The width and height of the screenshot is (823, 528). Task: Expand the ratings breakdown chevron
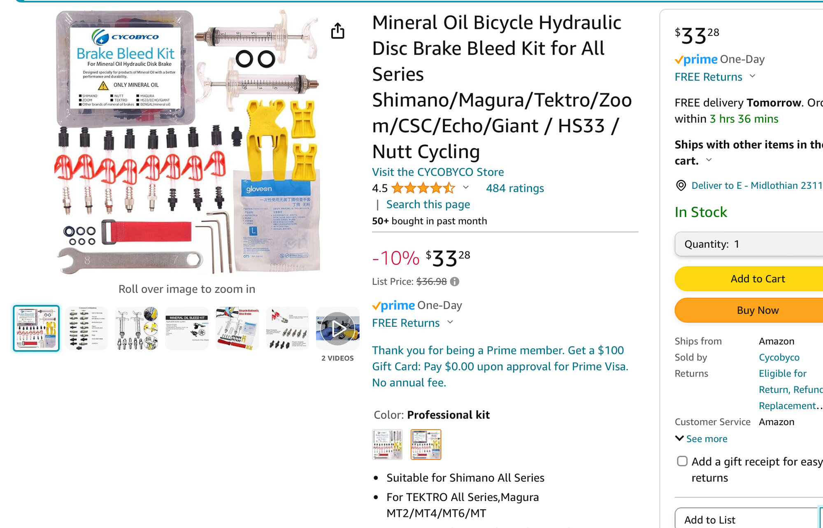tap(466, 188)
